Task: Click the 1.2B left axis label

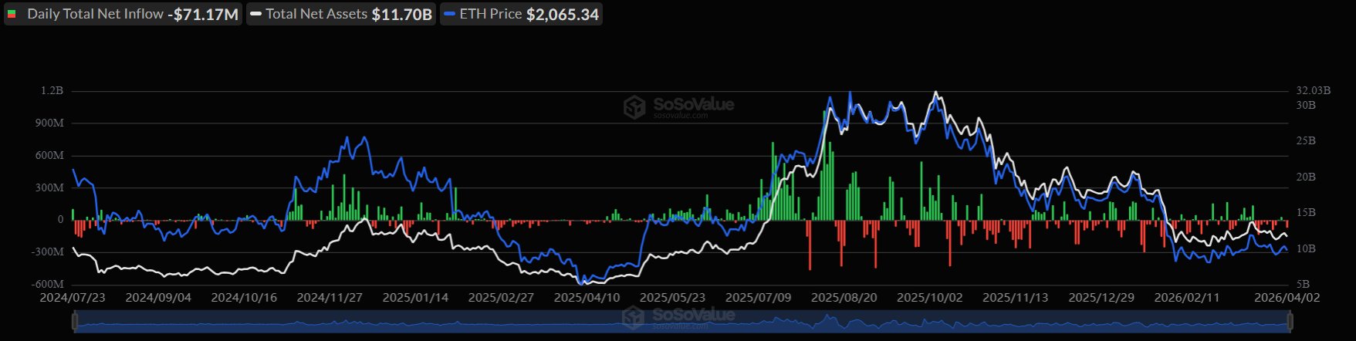Action: tap(52, 91)
